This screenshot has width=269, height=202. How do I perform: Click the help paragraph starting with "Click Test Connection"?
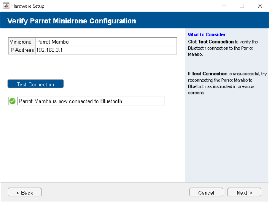click(223, 48)
